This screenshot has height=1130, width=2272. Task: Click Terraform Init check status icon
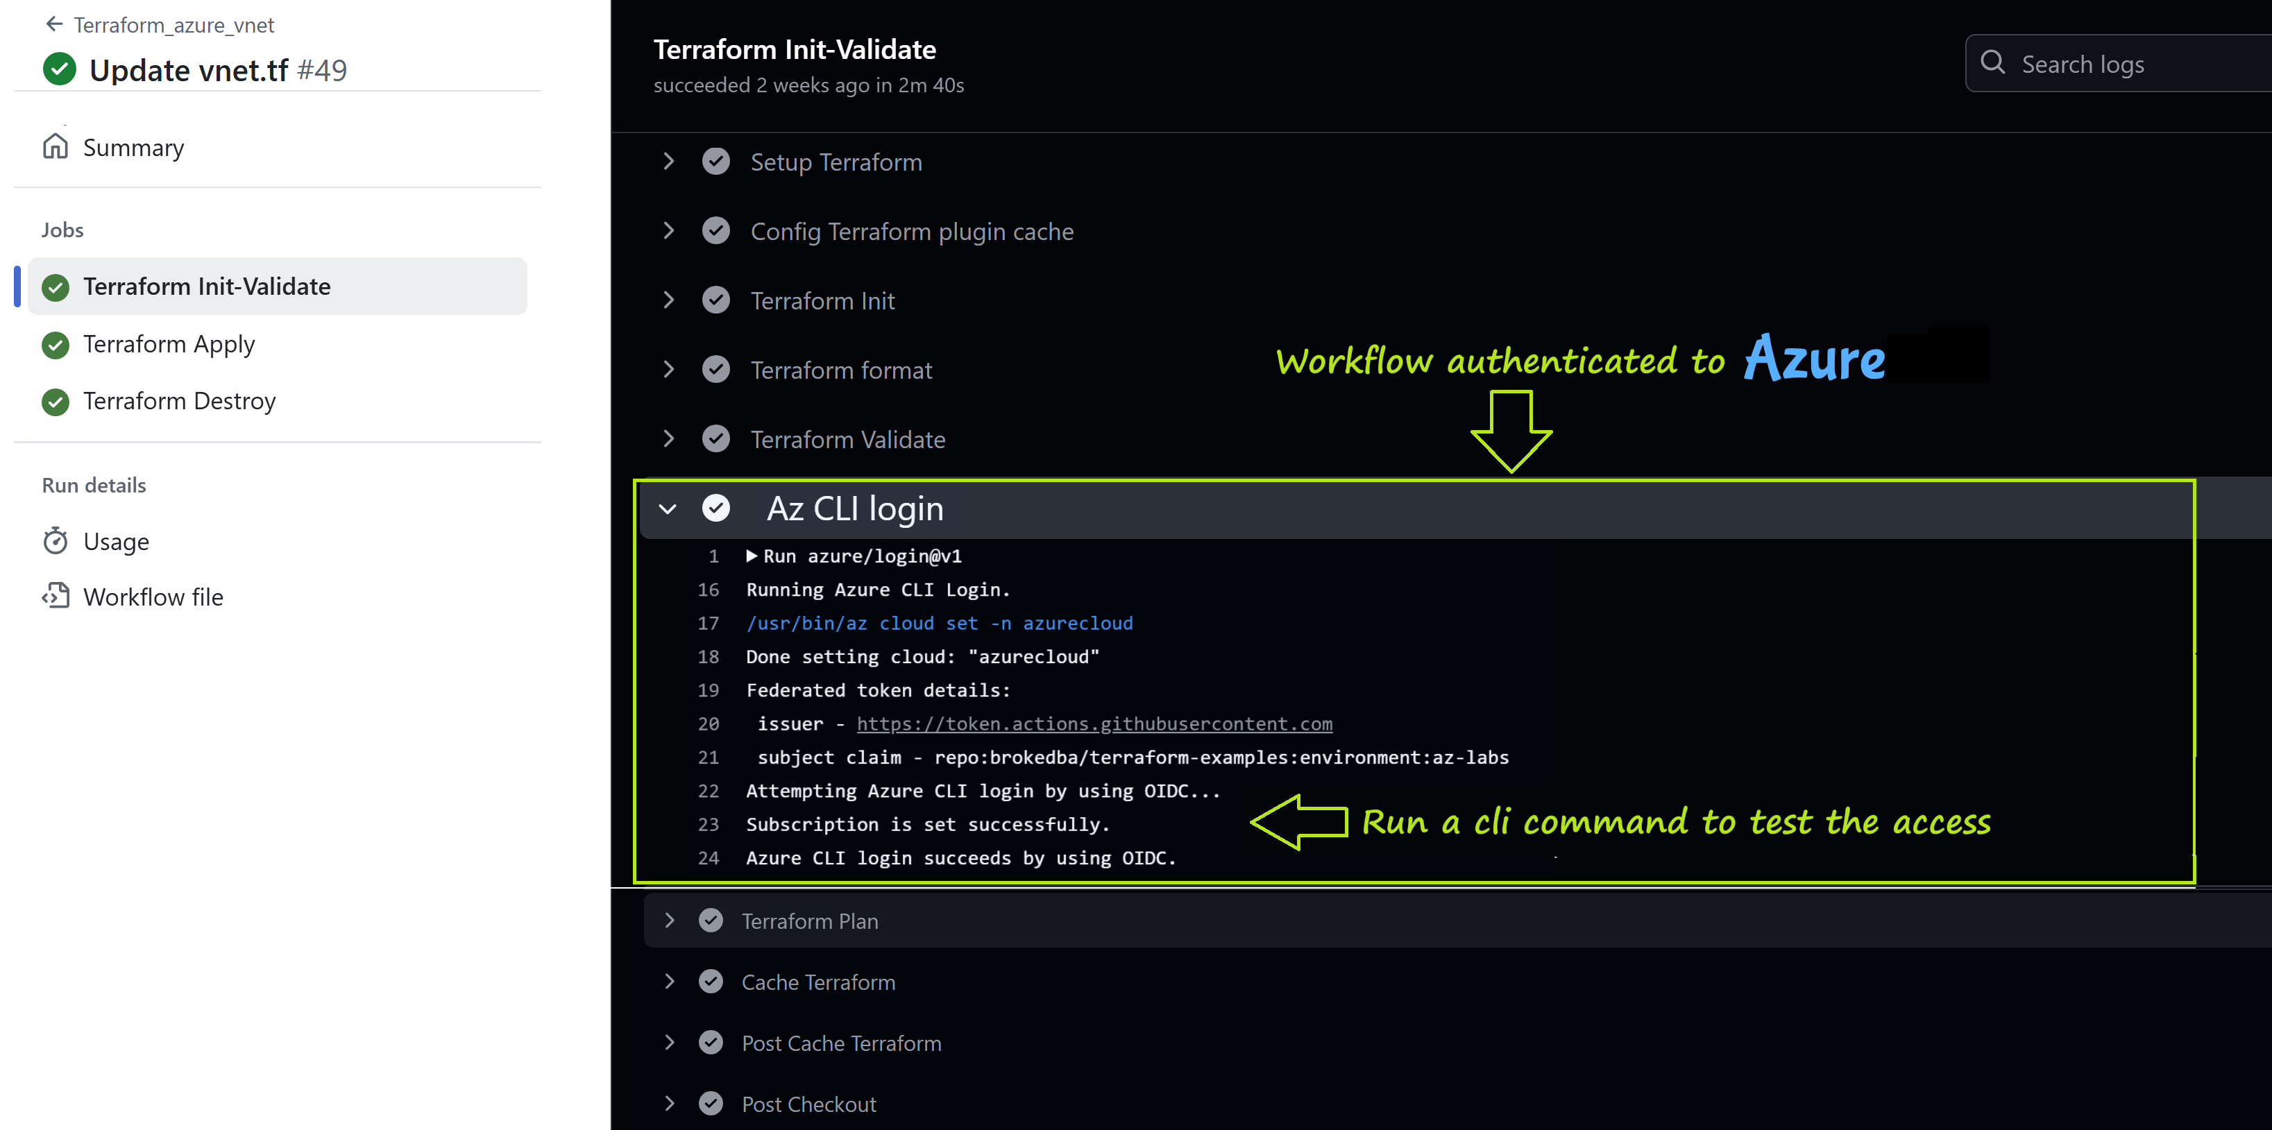716,300
